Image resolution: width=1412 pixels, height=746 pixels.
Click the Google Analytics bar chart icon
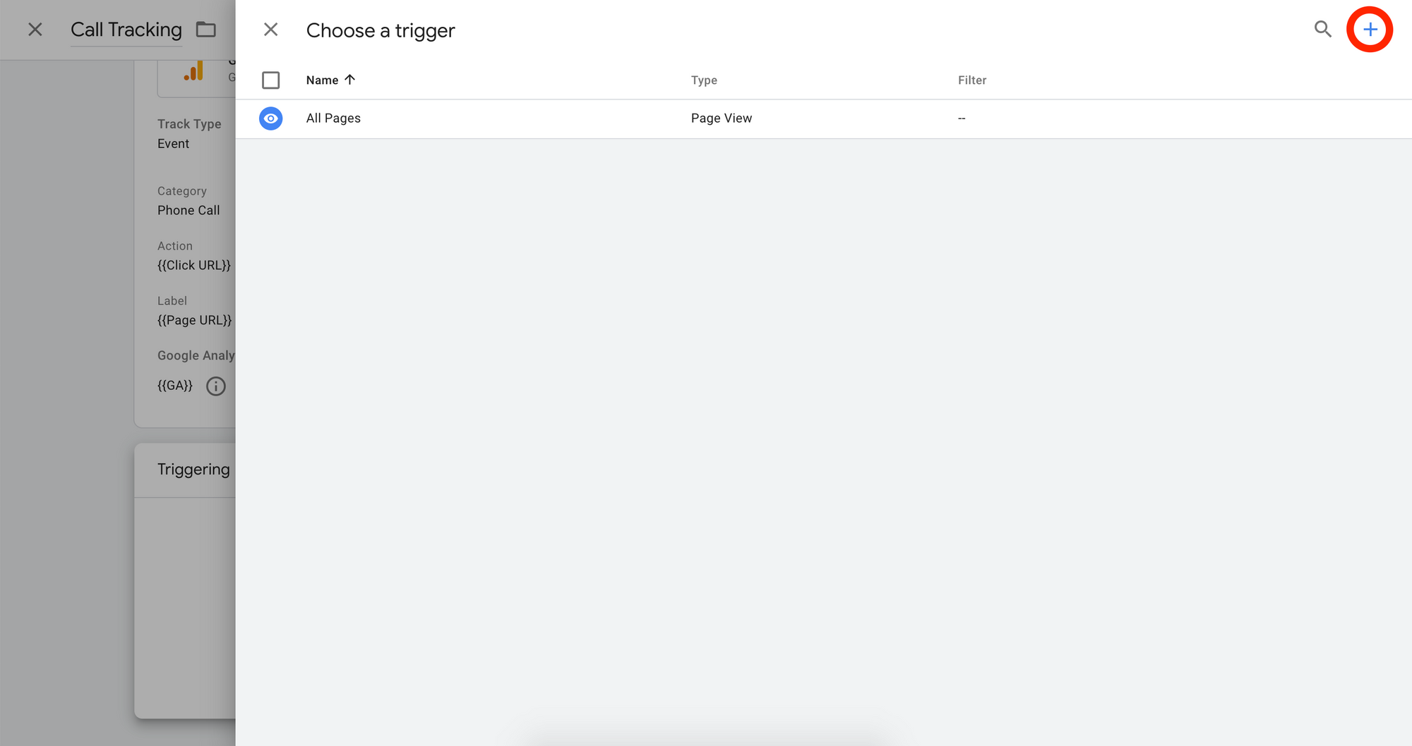(193, 71)
